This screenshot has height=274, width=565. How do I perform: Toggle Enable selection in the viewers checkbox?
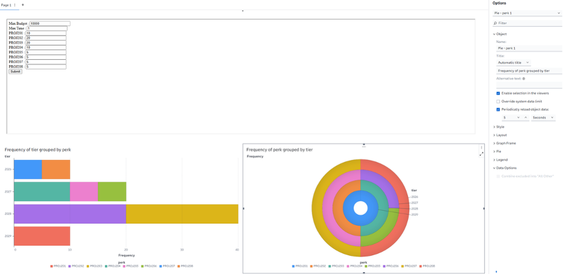coord(498,94)
